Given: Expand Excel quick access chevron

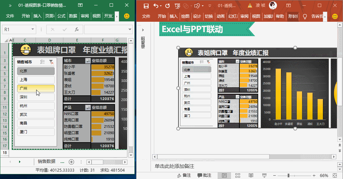Looking at the screenshot, I should (10, 5).
